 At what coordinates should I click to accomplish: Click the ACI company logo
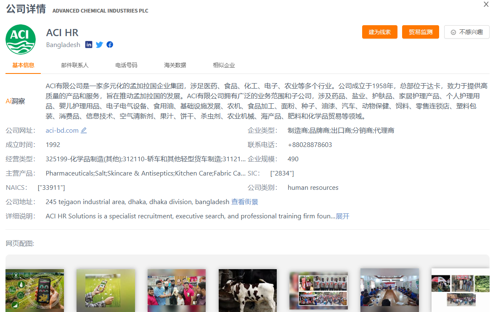pyautogui.click(x=21, y=39)
